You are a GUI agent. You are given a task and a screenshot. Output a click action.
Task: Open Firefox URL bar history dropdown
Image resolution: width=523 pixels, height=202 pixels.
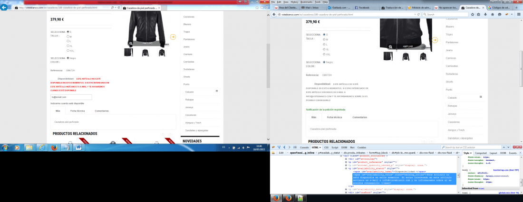coord(415,14)
